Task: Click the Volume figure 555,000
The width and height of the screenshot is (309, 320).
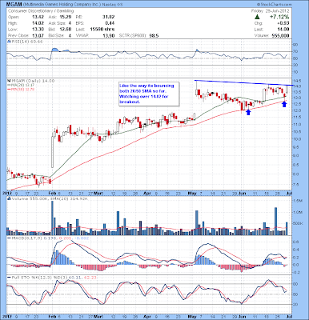Action: tap(281, 35)
